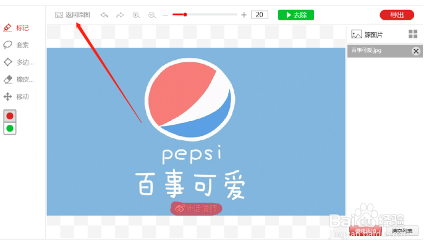Click the 清空列表 clear list button
429x249 pixels.
tap(402, 231)
